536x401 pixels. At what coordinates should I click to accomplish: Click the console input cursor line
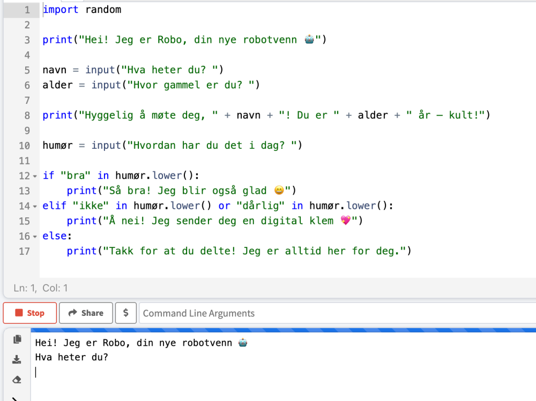pos(161,372)
